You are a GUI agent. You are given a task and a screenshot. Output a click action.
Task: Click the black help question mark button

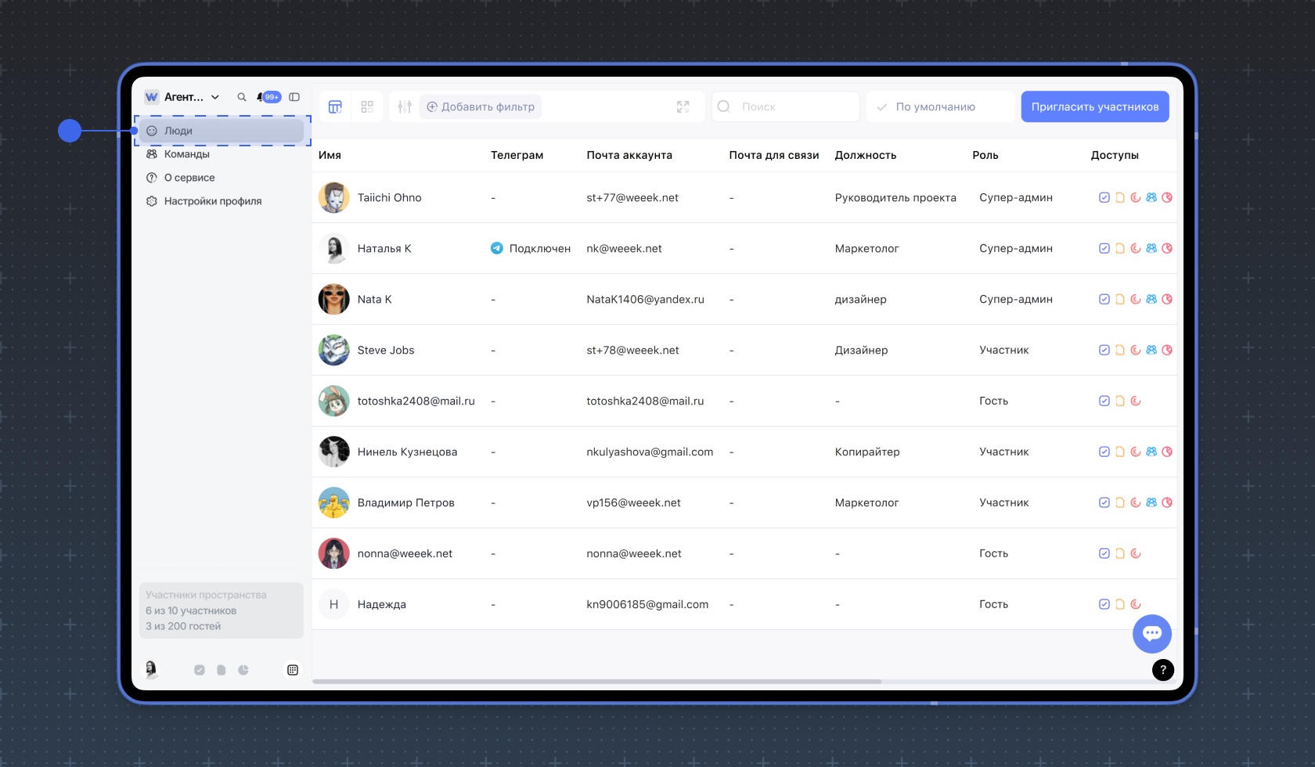pos(1162,669)
